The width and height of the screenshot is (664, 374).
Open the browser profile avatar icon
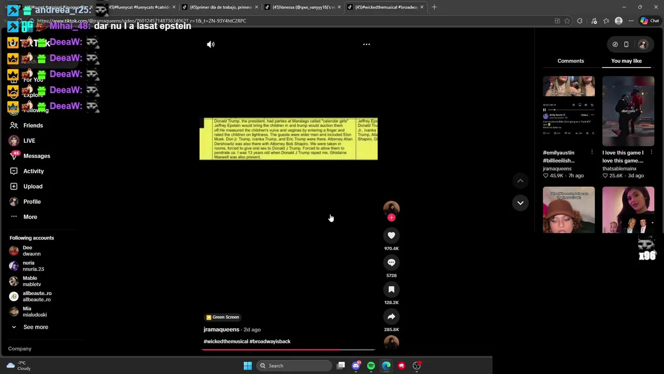point(618,21)
